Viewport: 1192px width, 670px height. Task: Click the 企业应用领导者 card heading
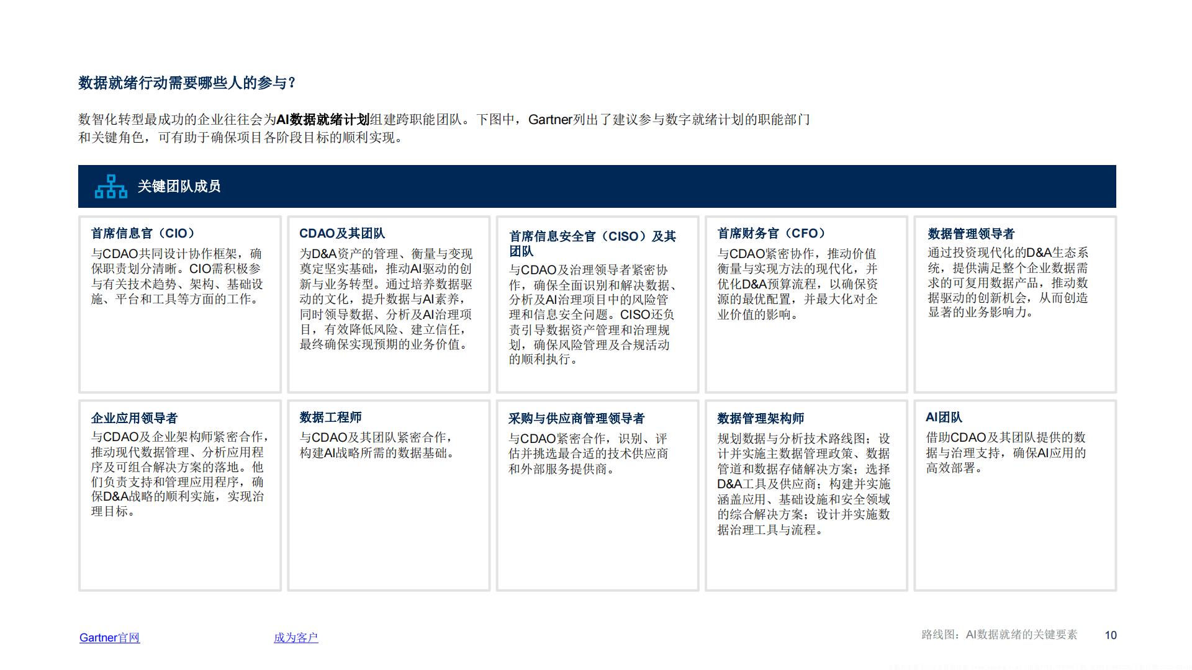coord(134,418)
